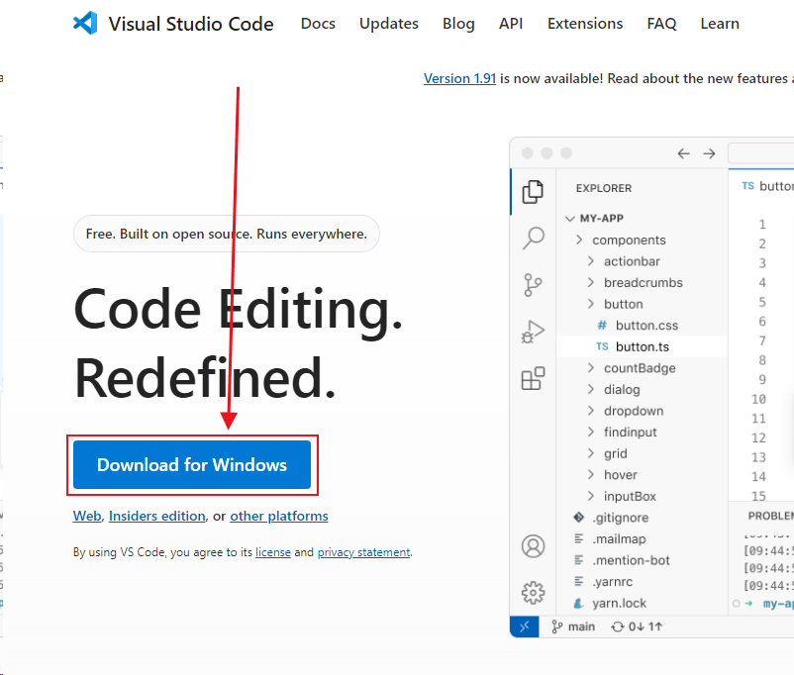Click the sync changes icon in status bar
The height and width of the screenshot is (675, 794).
[617, 627]
